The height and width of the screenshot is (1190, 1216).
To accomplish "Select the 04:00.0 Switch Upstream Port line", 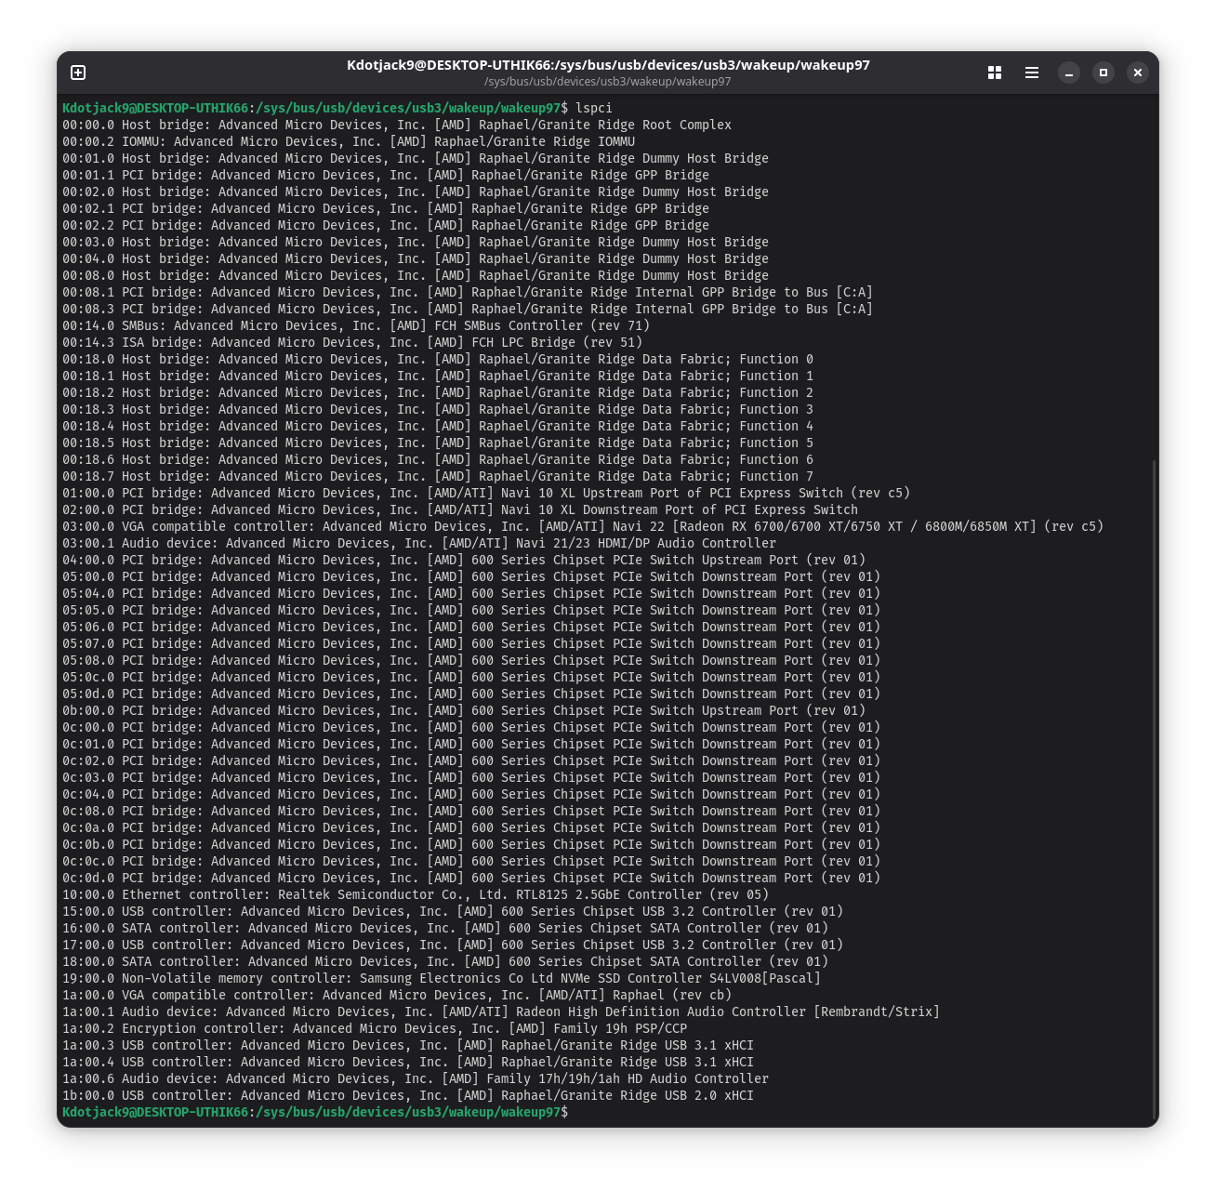I will tap(464, 560).
